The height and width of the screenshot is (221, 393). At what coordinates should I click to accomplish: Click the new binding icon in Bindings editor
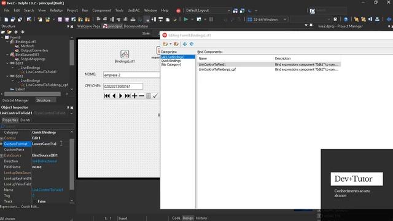click(165, 44)
